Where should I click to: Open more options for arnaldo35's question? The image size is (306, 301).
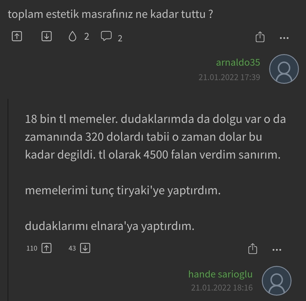coord(284,38)
